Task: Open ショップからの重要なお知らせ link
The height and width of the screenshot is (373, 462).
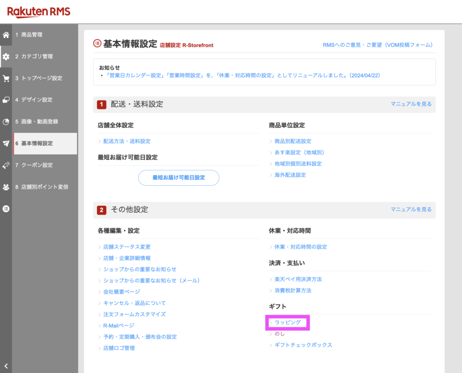Action: (140, 269)
